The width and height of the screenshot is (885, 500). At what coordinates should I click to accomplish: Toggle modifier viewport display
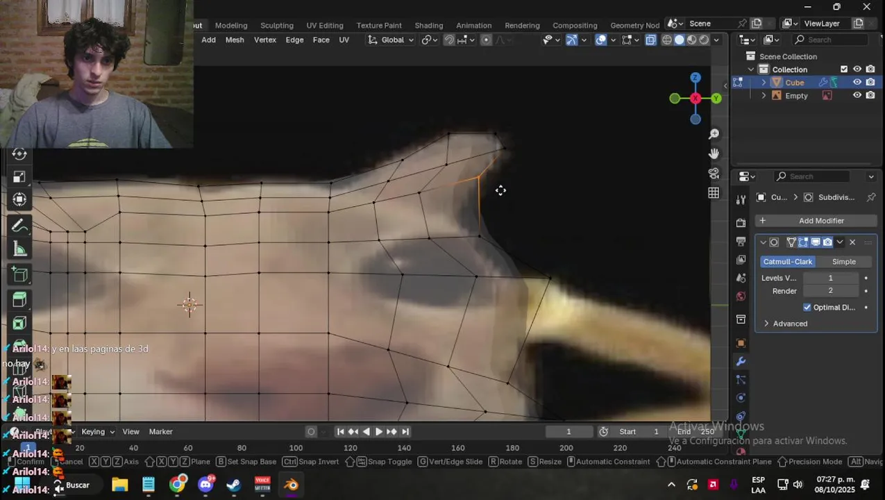coord(816,242)
